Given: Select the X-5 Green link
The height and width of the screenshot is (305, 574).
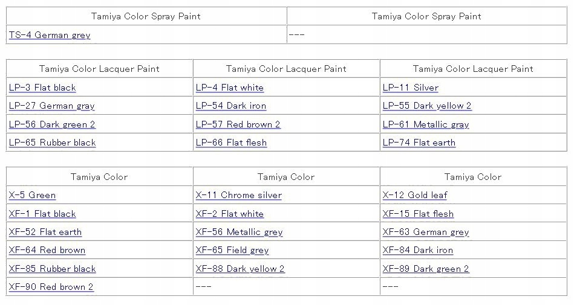Looking at the screenshot, I should click(x=32, y=195).
